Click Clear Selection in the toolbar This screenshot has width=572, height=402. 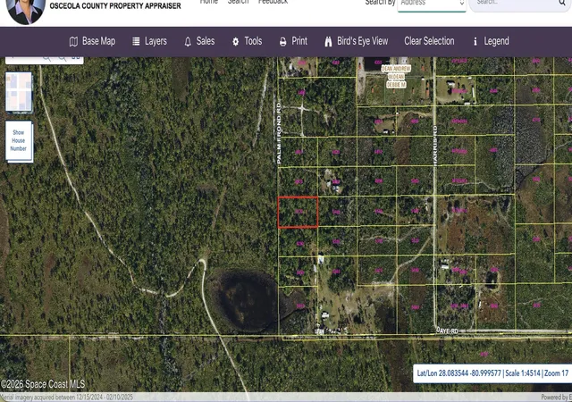tap(429, 41)
